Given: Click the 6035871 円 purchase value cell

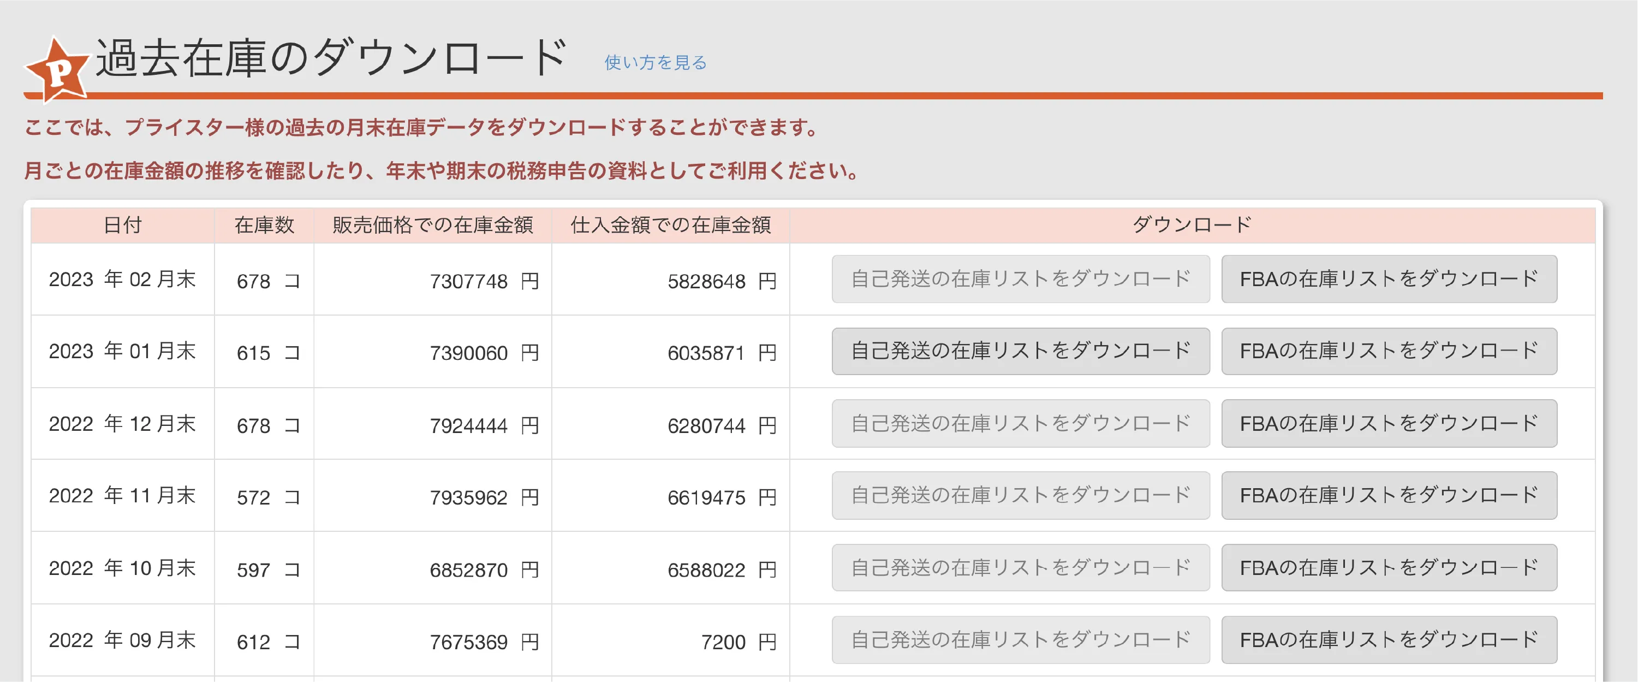Looking at the screenshot, I should point(670,352).
